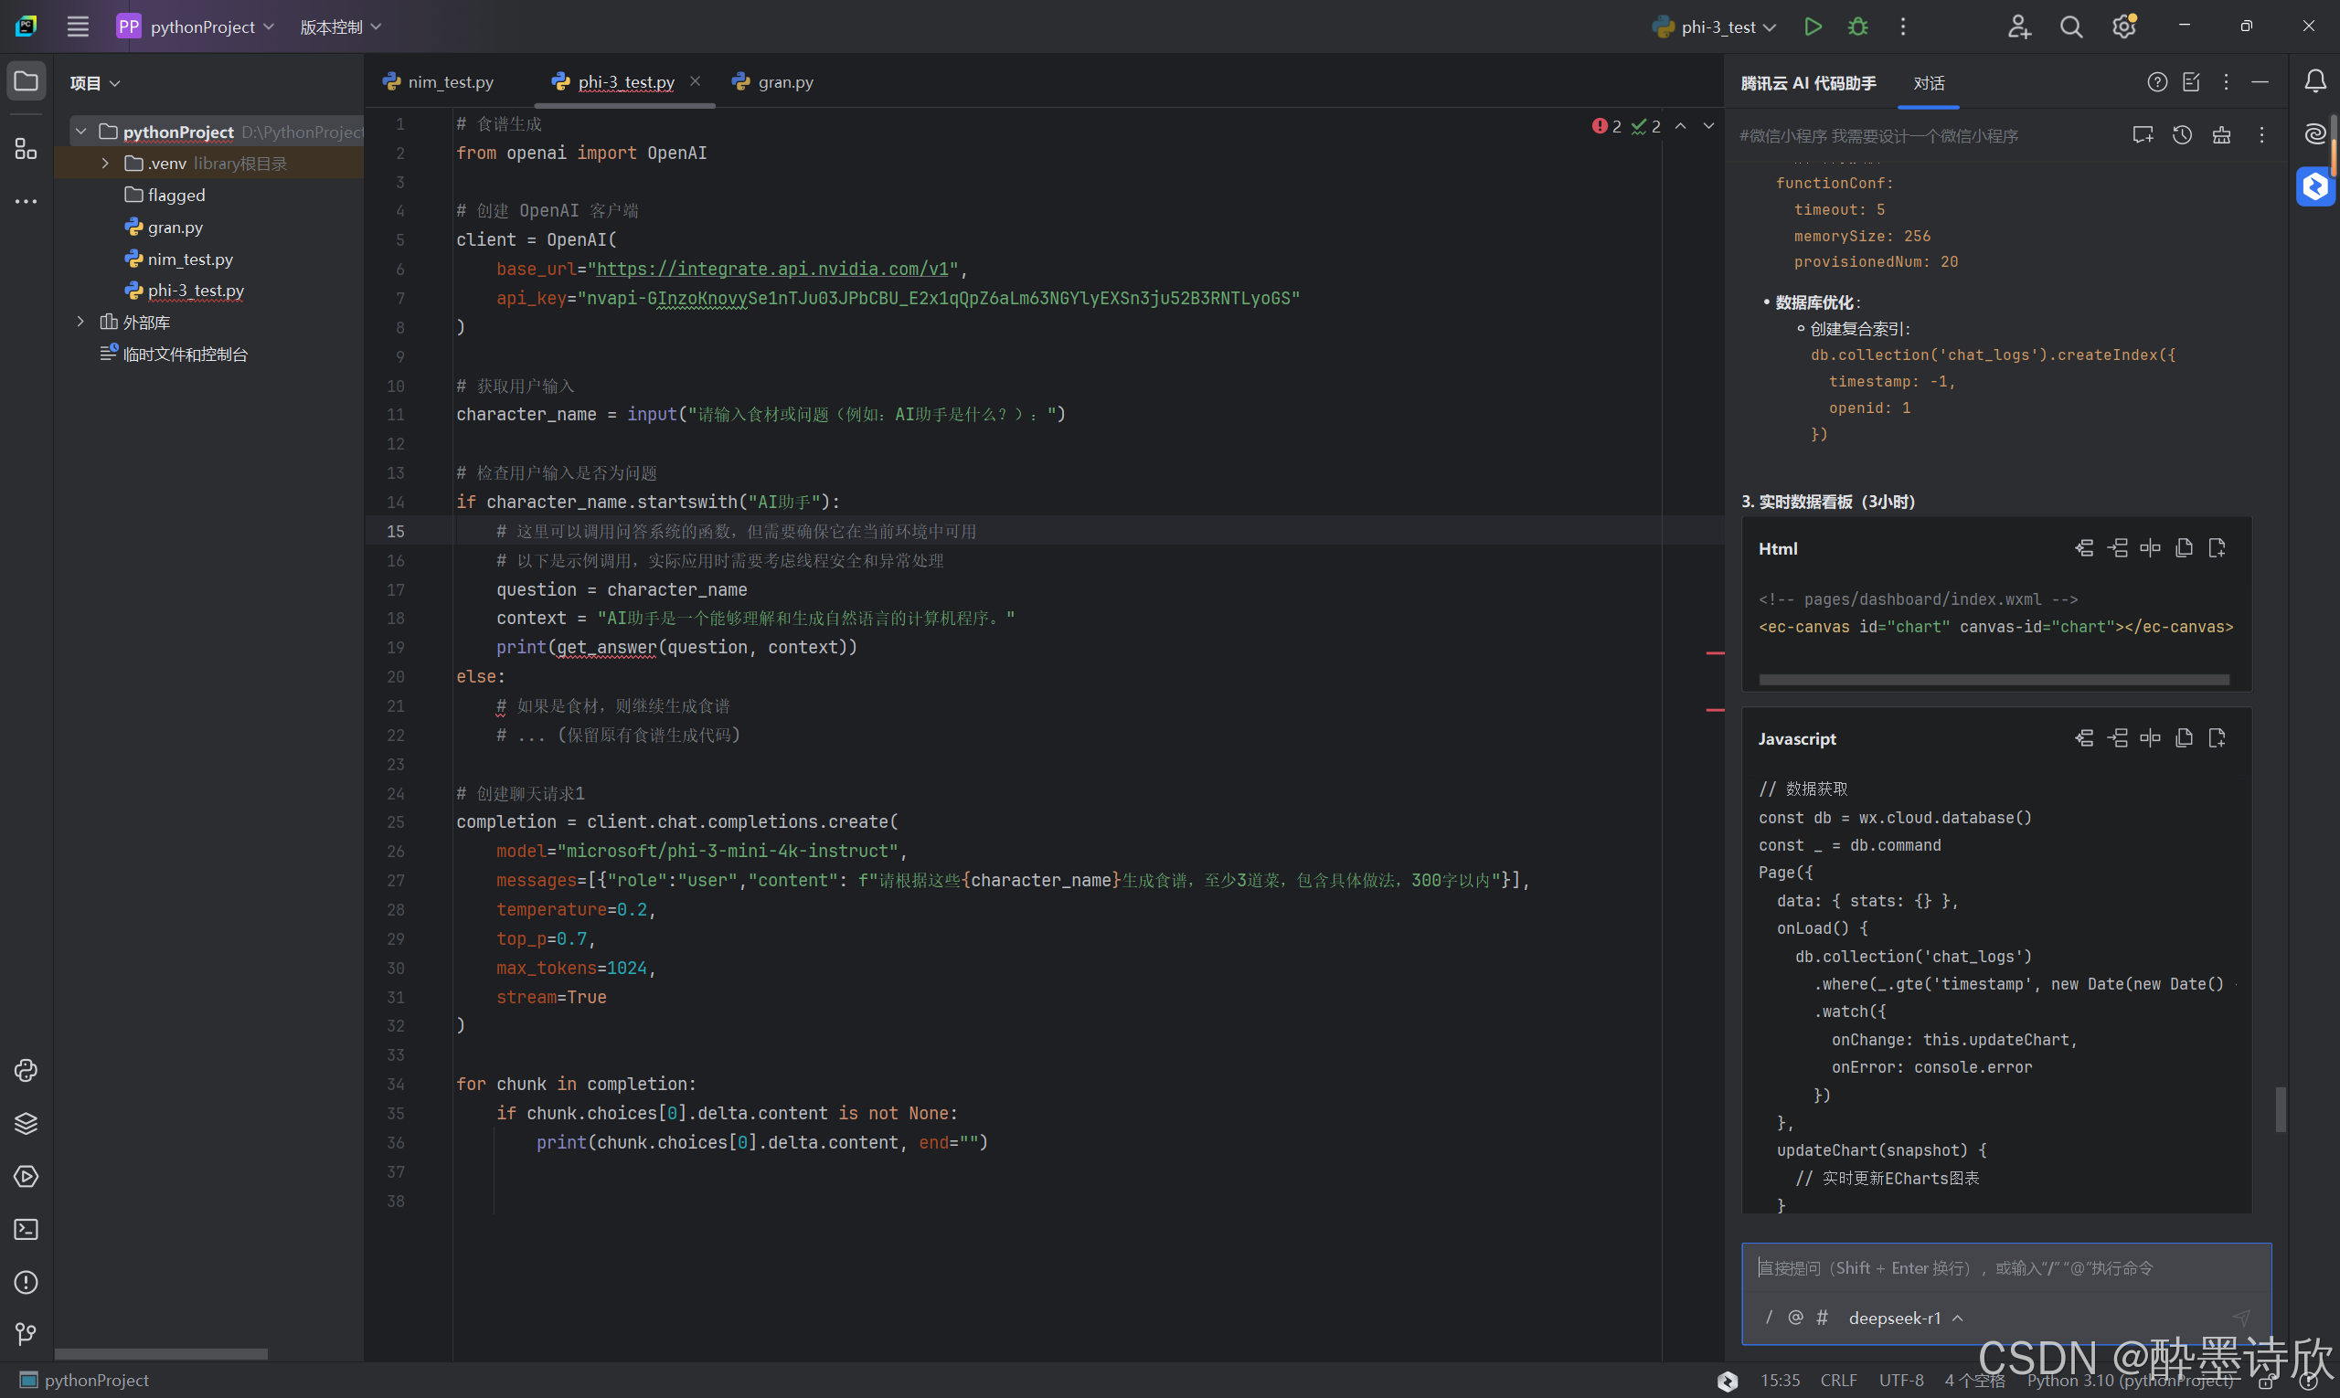Copy the Html code block
The height and width of the screenshot is (1398, 2340).
pyautogui.click(x=2184, y=548)
